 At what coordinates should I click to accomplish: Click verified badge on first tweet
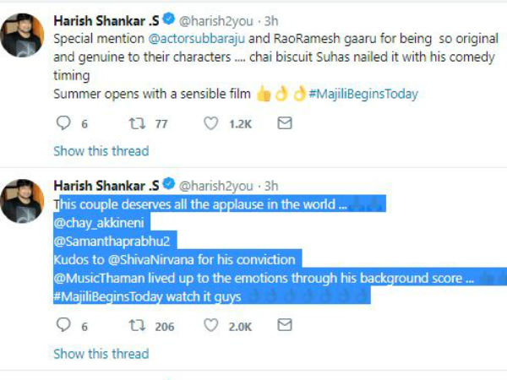point(168,19)
